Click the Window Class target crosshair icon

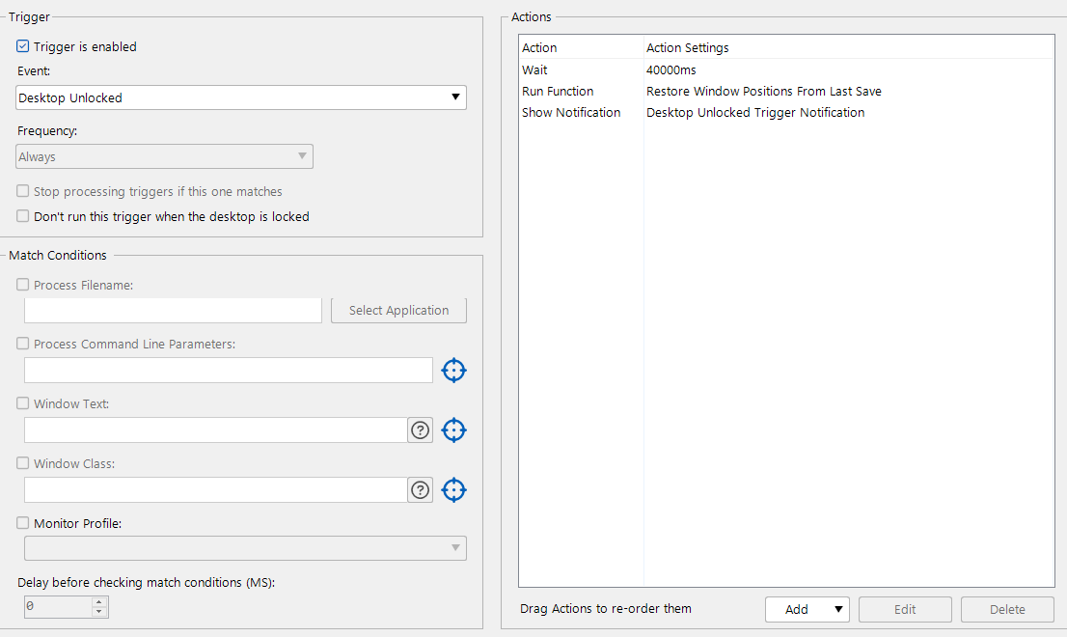point(453,490)
